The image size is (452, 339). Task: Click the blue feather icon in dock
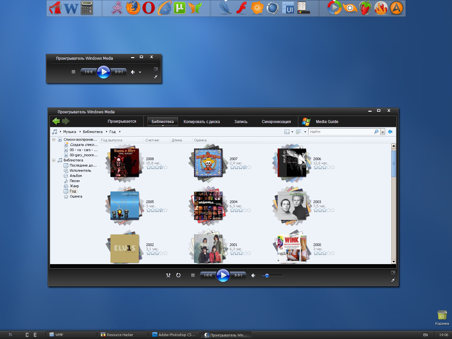(225, 8)
